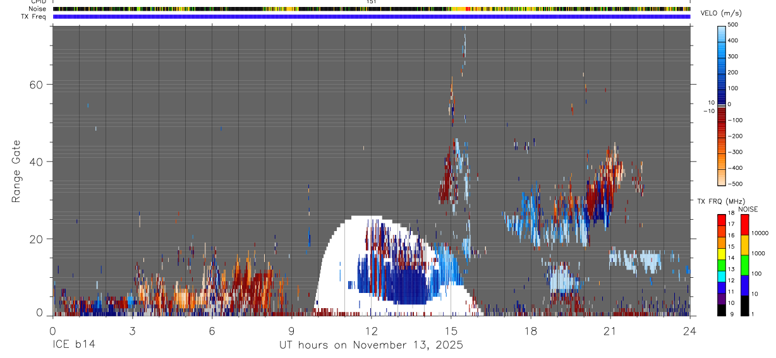
Task: Click the 'Noise' row label at top
Action: [37, 9]
